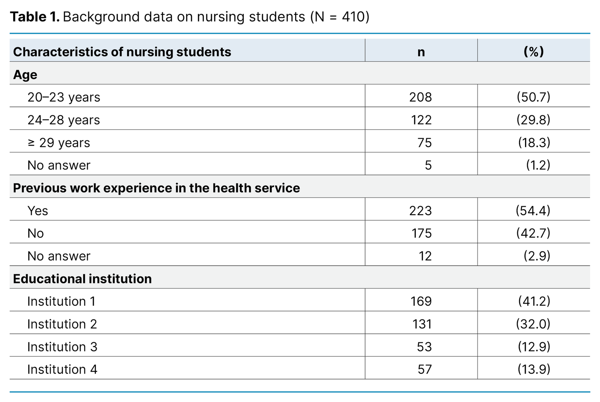This screenshot has width=600, height=402.
Task: Select the value 208 in the n column
Action: tap(421, 97)
